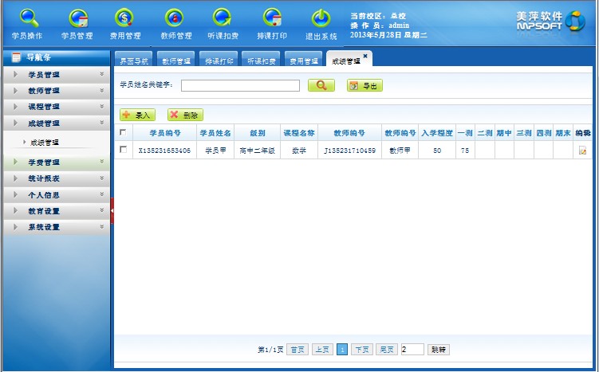Click the magnifier search button
Image resolution: width=599 pixels, height=372 pixels.
(321, 85)
